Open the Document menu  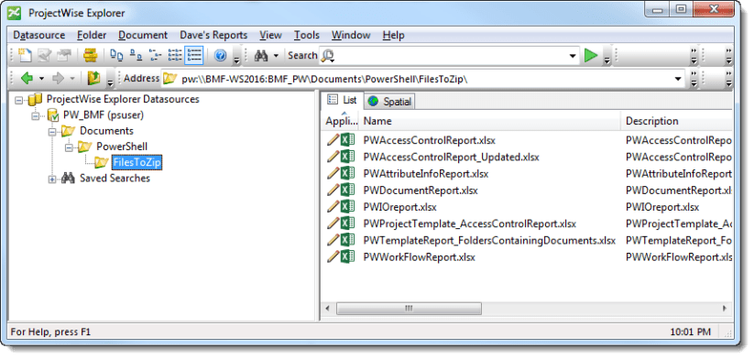[x=143, y=35]
